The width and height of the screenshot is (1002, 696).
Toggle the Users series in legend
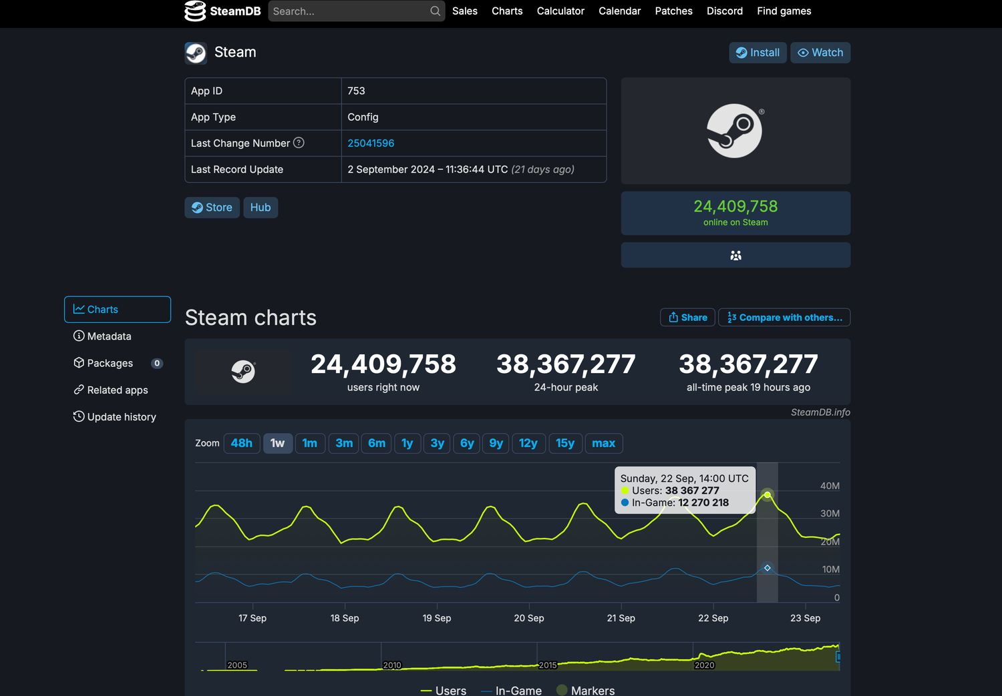444,691
